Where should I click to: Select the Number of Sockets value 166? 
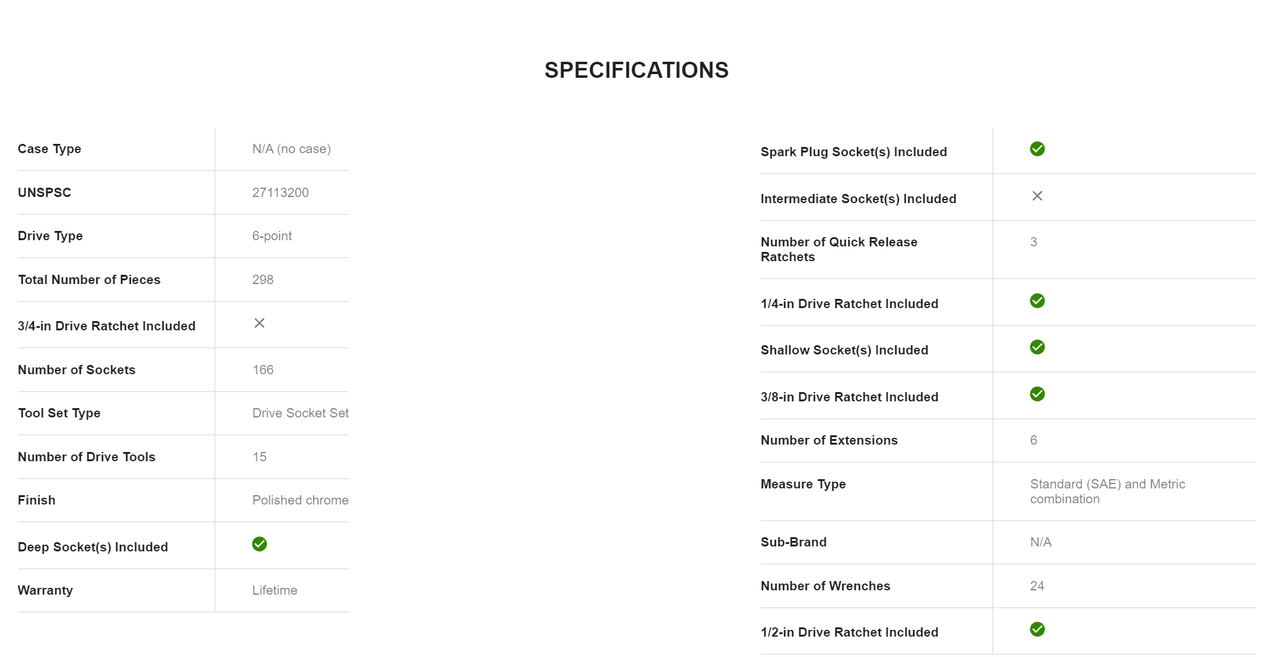click(x=263, y=370)
